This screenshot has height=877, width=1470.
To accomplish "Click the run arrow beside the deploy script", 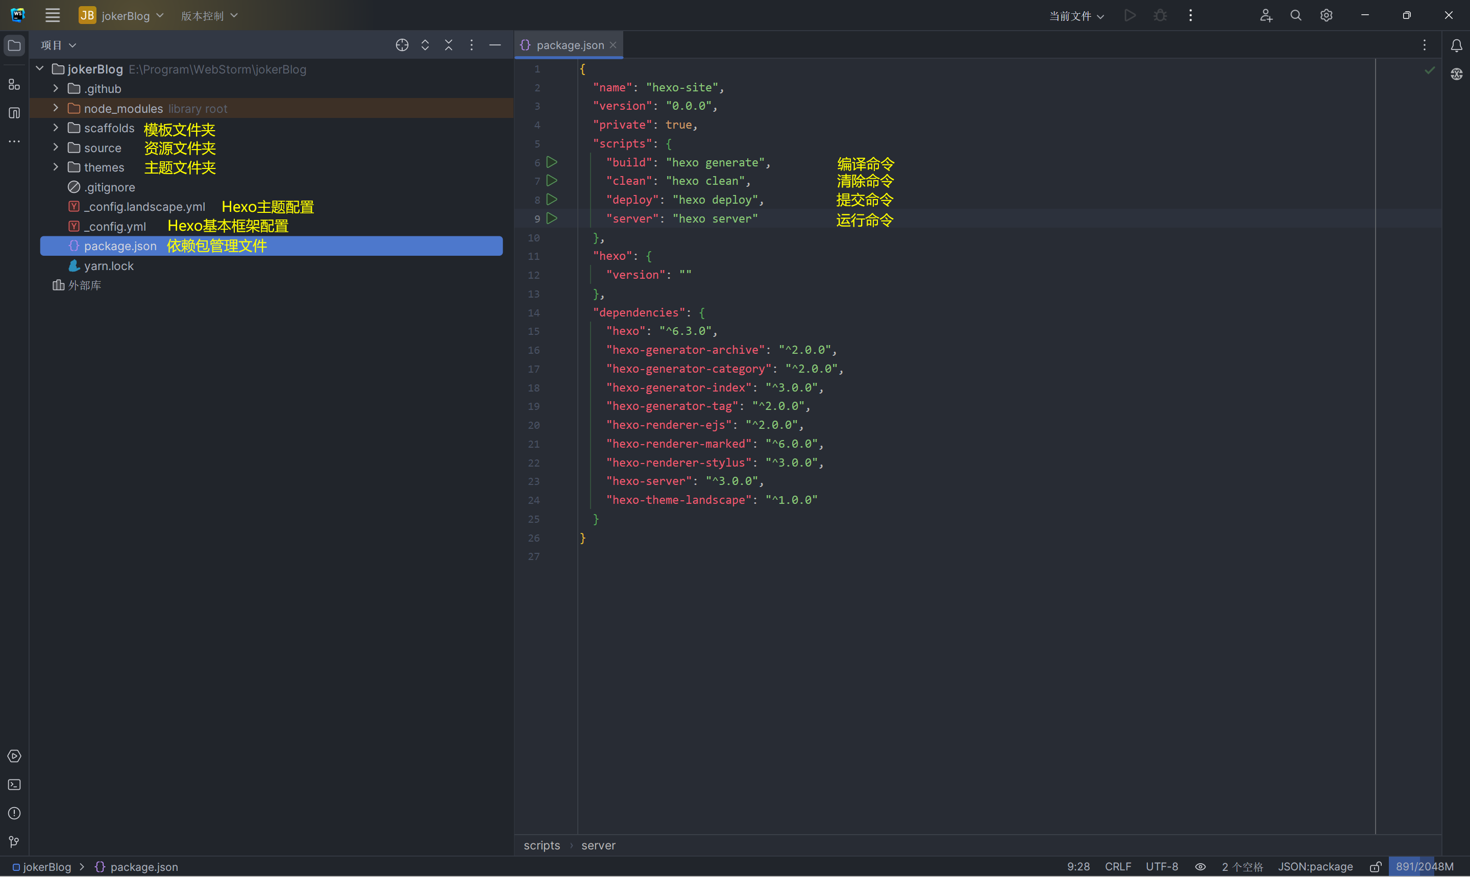I will pyautogui.click(x=551, y=200).
